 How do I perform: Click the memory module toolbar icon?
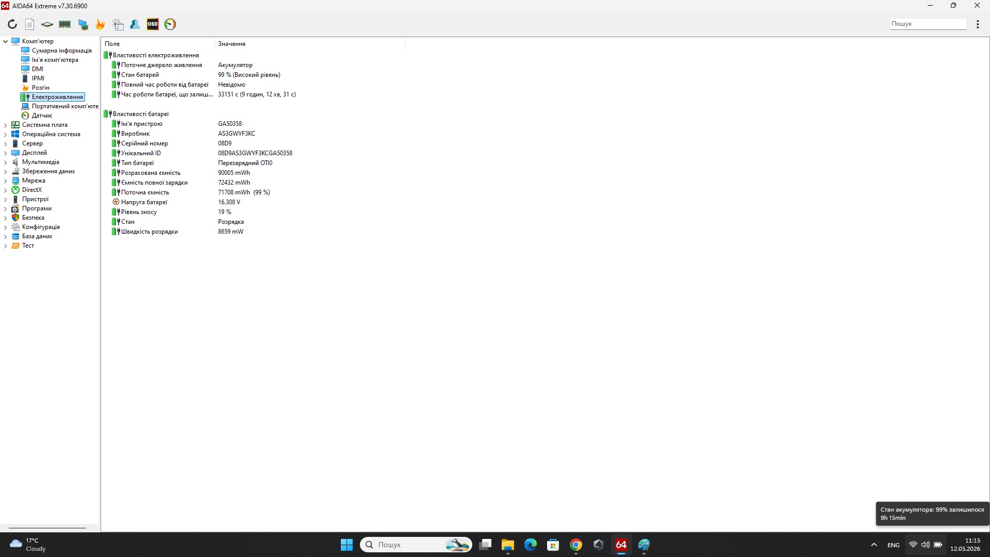coord(65,24)
